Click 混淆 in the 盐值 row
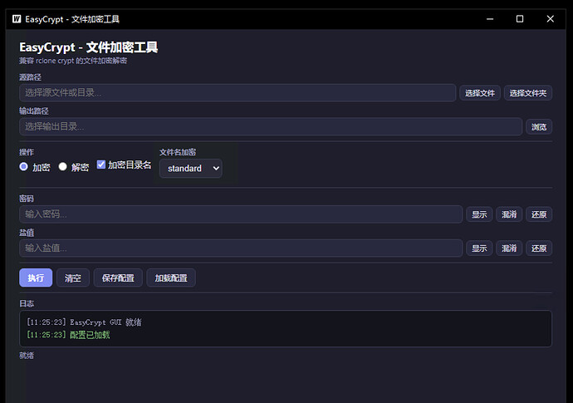This screenshot has width=573, height=403. coord(509,248)
